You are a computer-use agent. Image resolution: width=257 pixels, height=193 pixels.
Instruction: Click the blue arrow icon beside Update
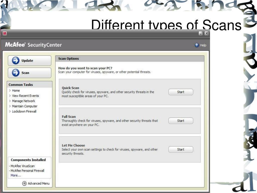(x=16, y=61)
